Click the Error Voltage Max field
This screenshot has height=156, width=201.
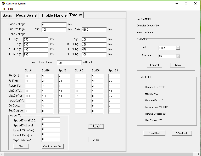[94, 30]
